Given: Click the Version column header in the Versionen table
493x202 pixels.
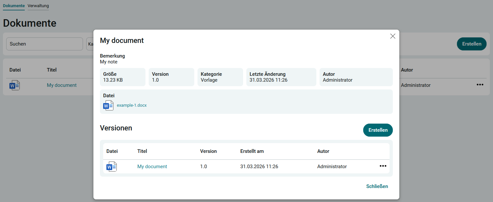Looking at the screenshot, I should coord(208,151).
